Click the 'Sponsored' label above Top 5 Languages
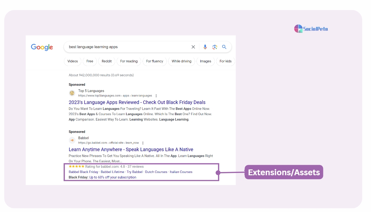The height and width of the screenshot is (212, 371). [x=77, y=85]
